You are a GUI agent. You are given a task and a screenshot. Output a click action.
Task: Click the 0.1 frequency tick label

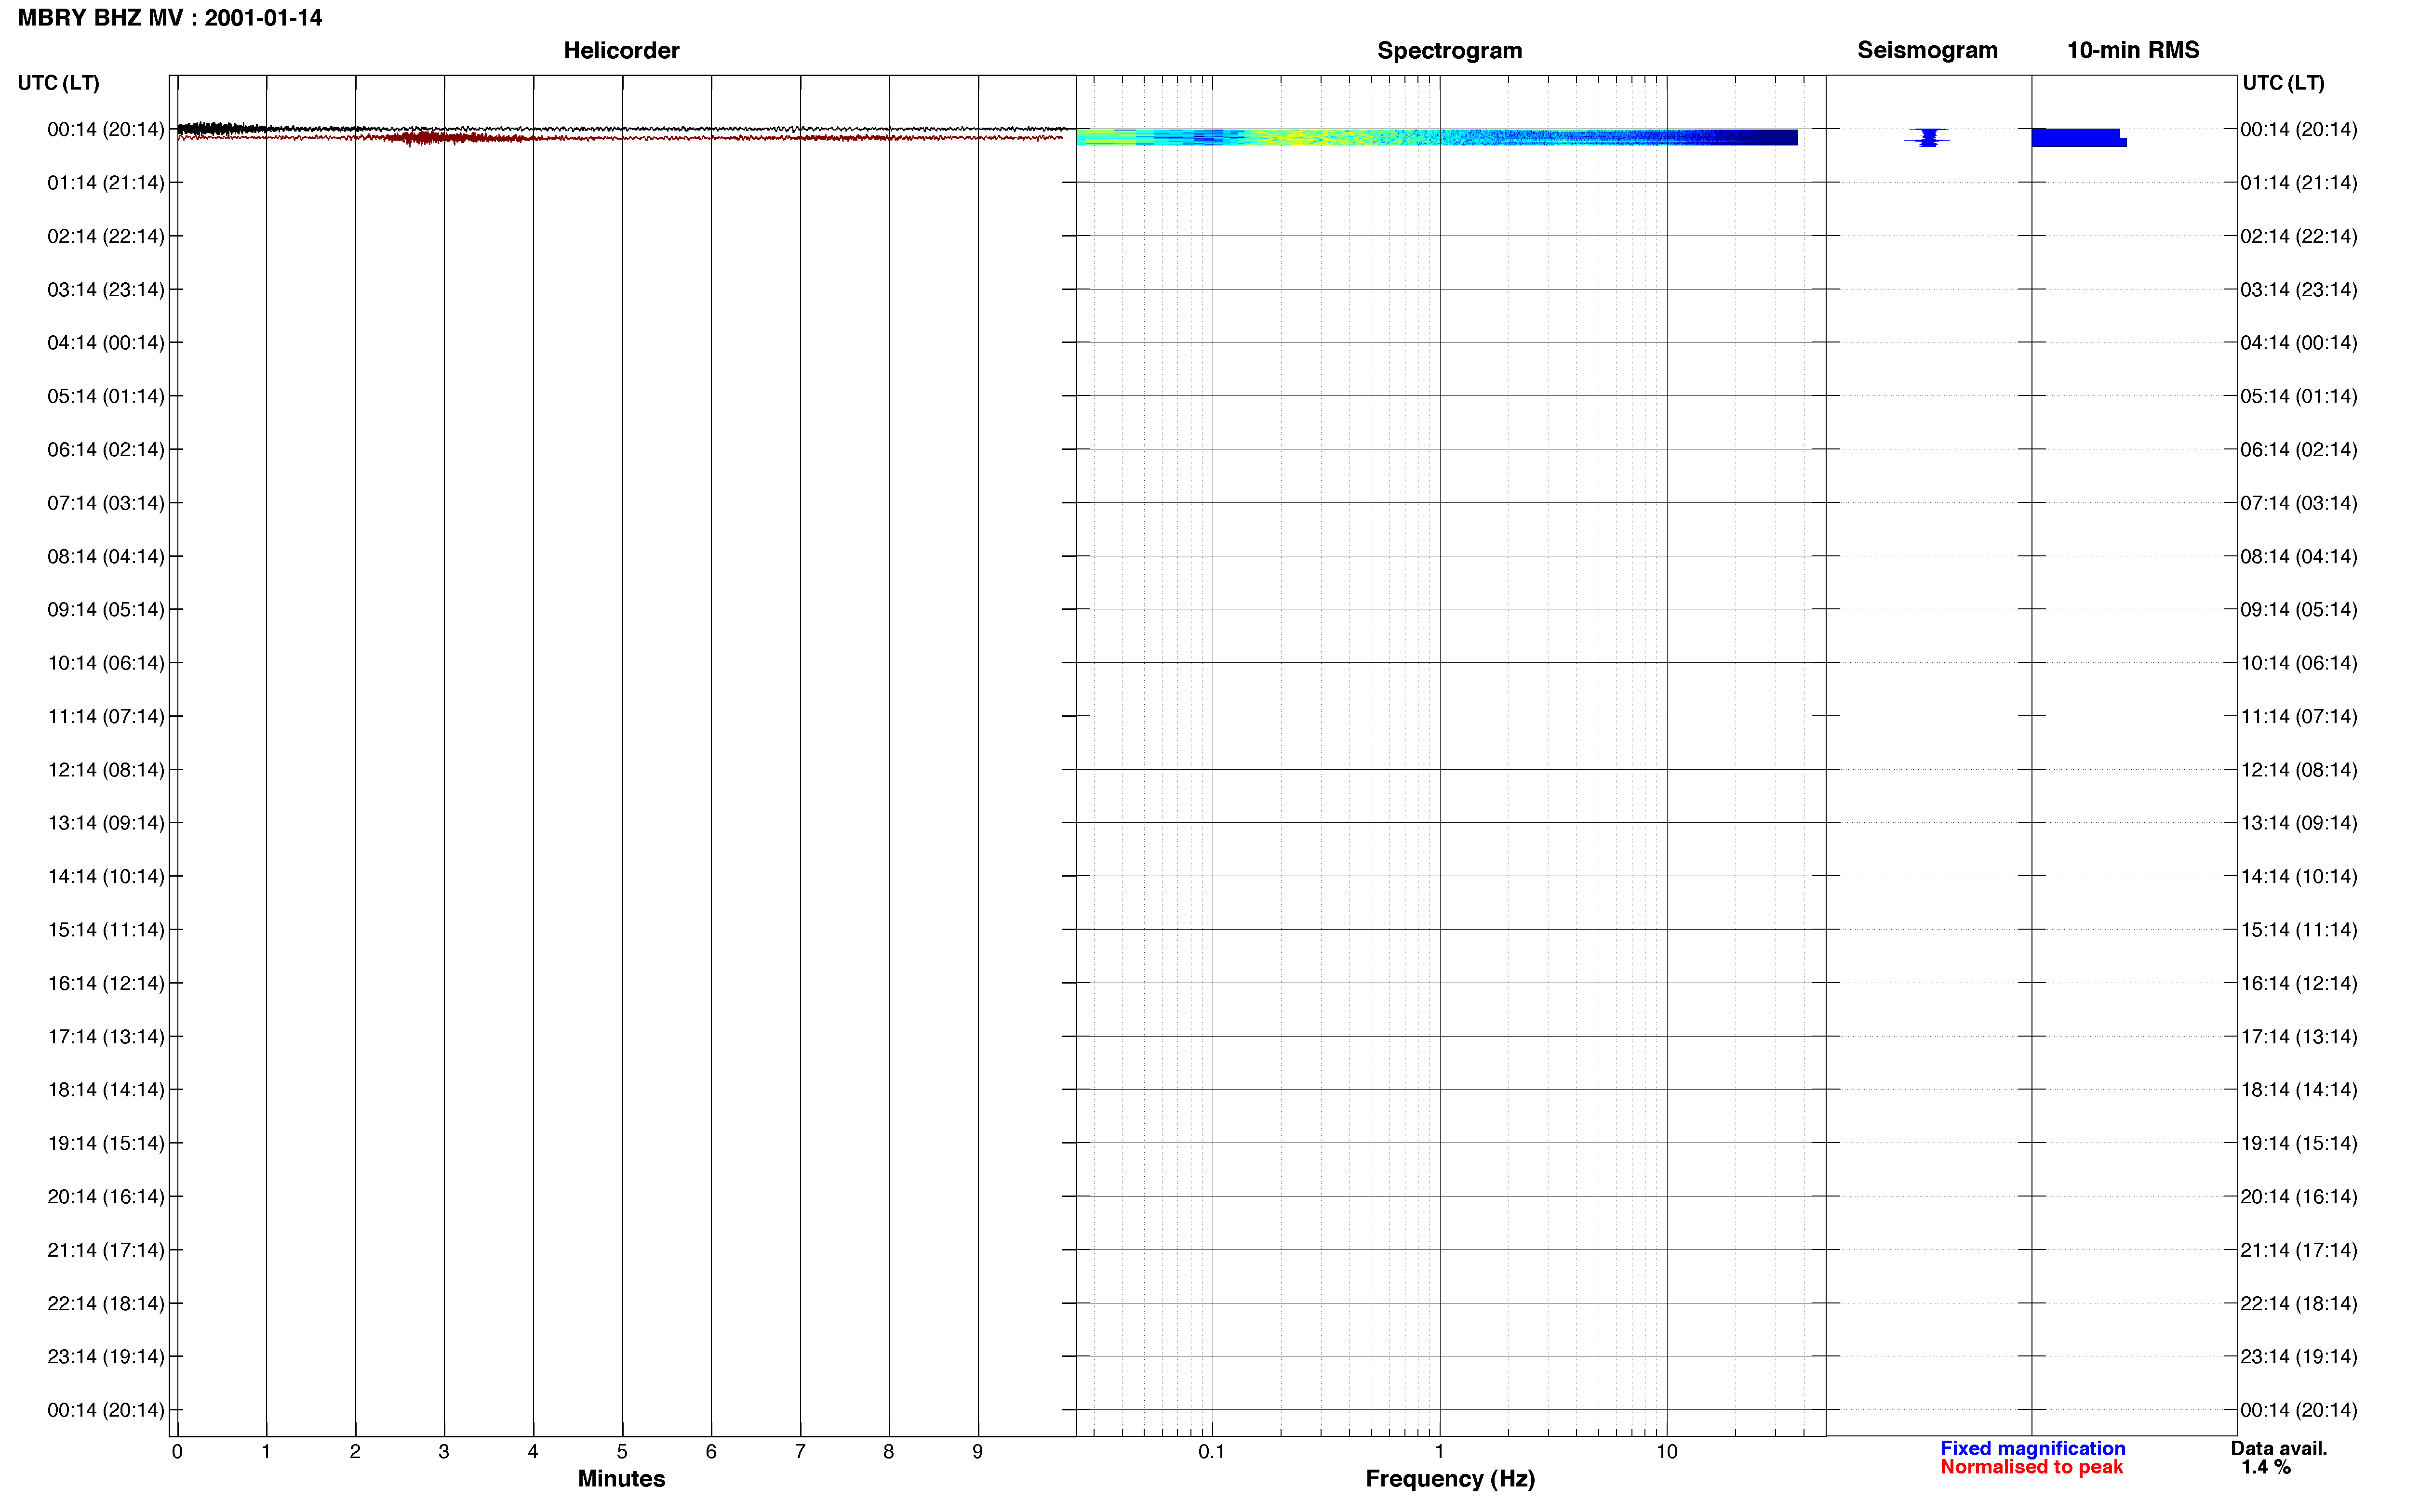[x=1212, y=1451]
